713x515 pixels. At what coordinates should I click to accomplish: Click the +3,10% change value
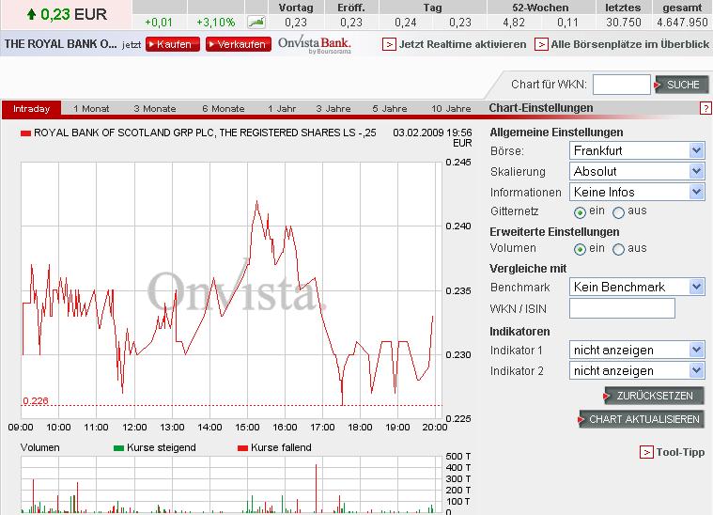[x=215, y=23]
